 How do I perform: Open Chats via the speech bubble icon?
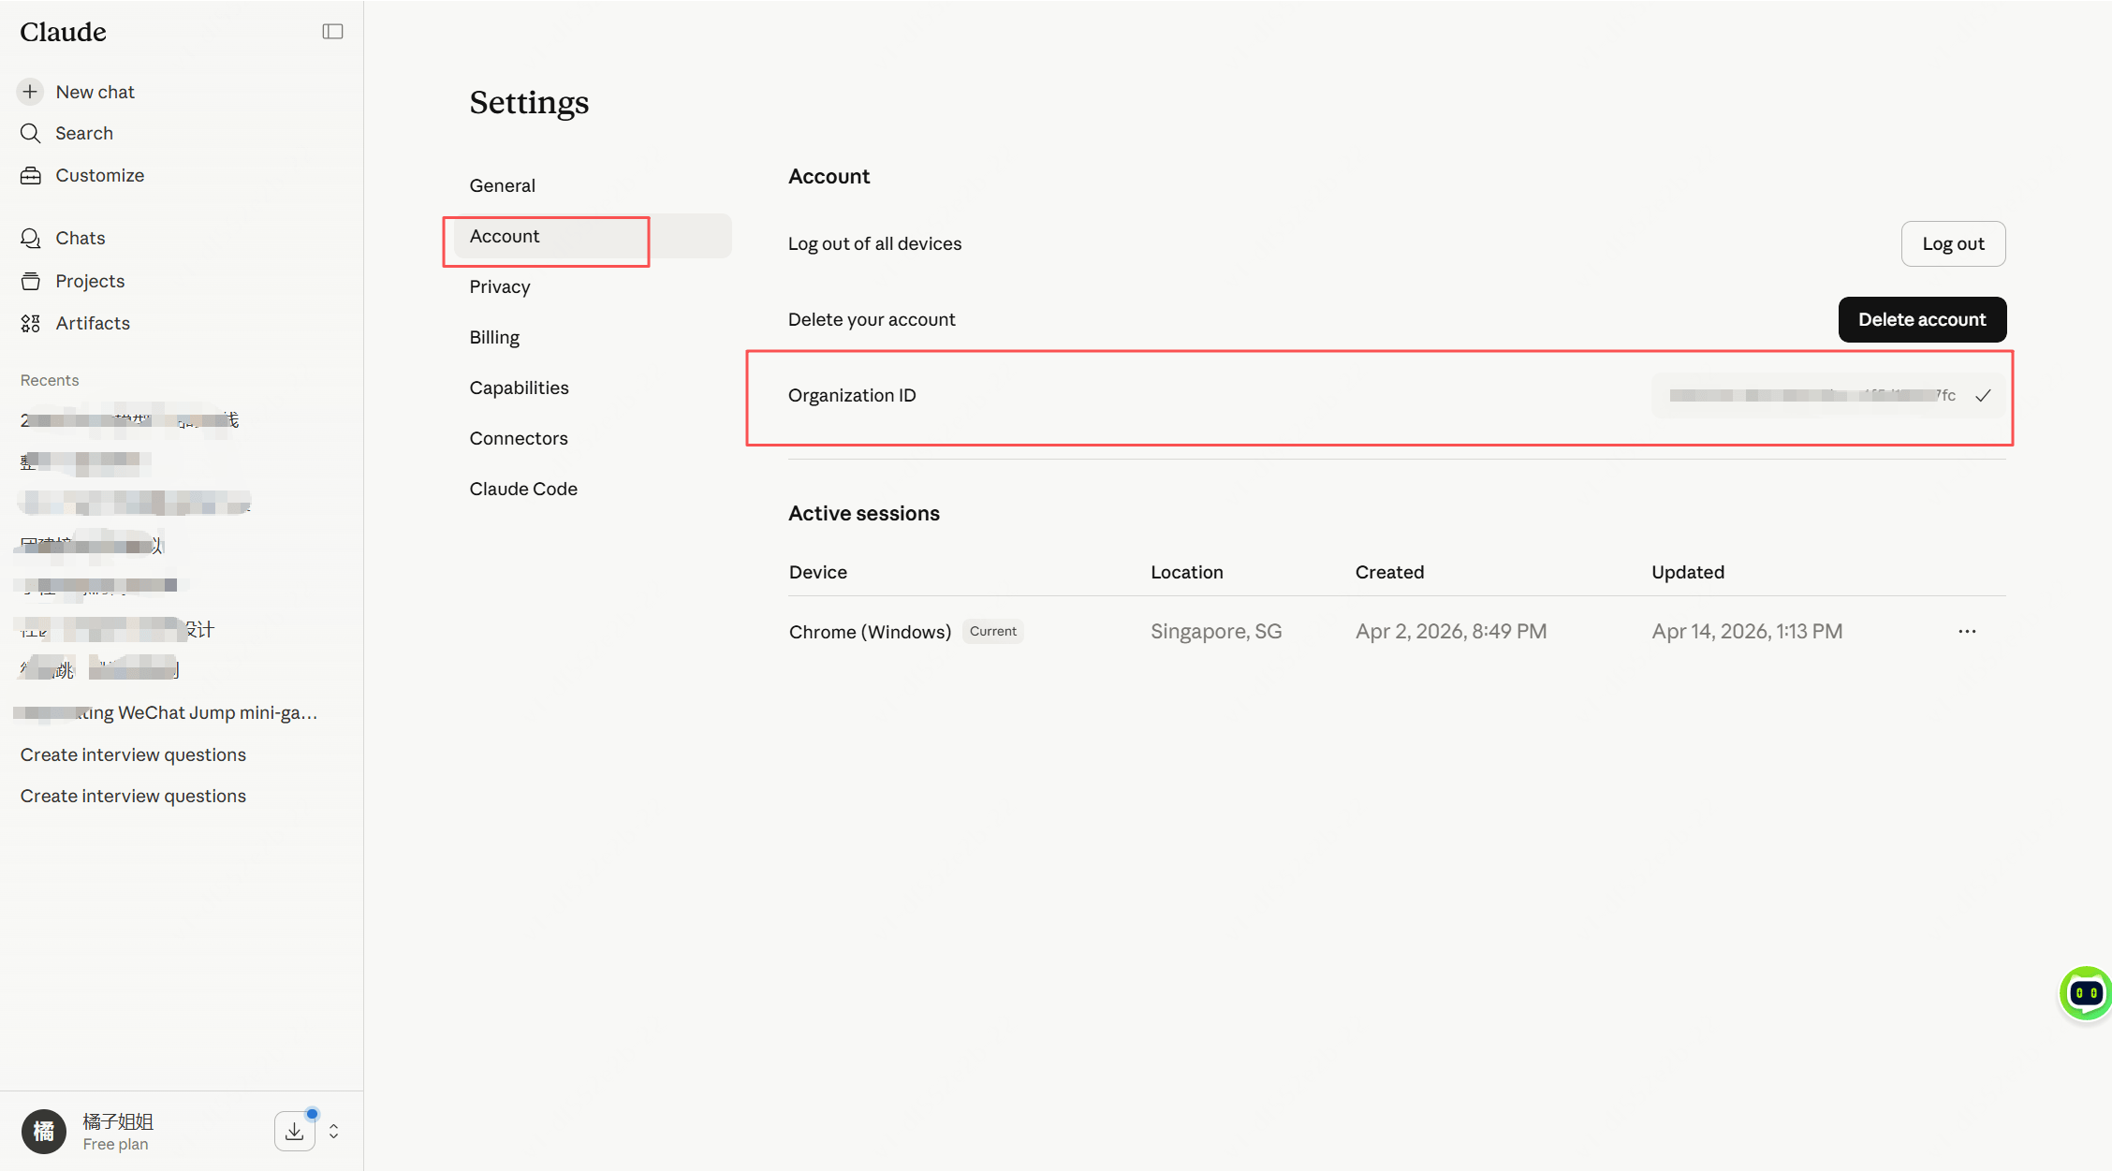pyautogui.click(x=30, y=238)
